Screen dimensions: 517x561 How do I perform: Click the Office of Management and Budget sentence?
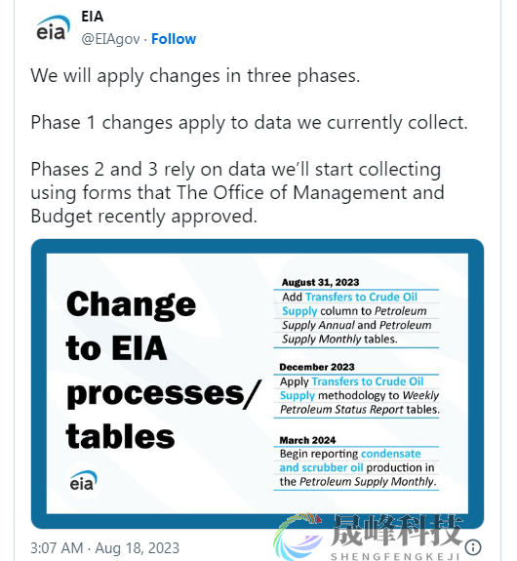point(238,192)
